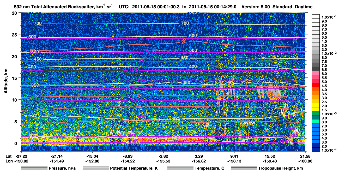This screenshot has height=174, width=339.
Task: Select the 'Temperature, C' legend label
Action: [209, 169]
